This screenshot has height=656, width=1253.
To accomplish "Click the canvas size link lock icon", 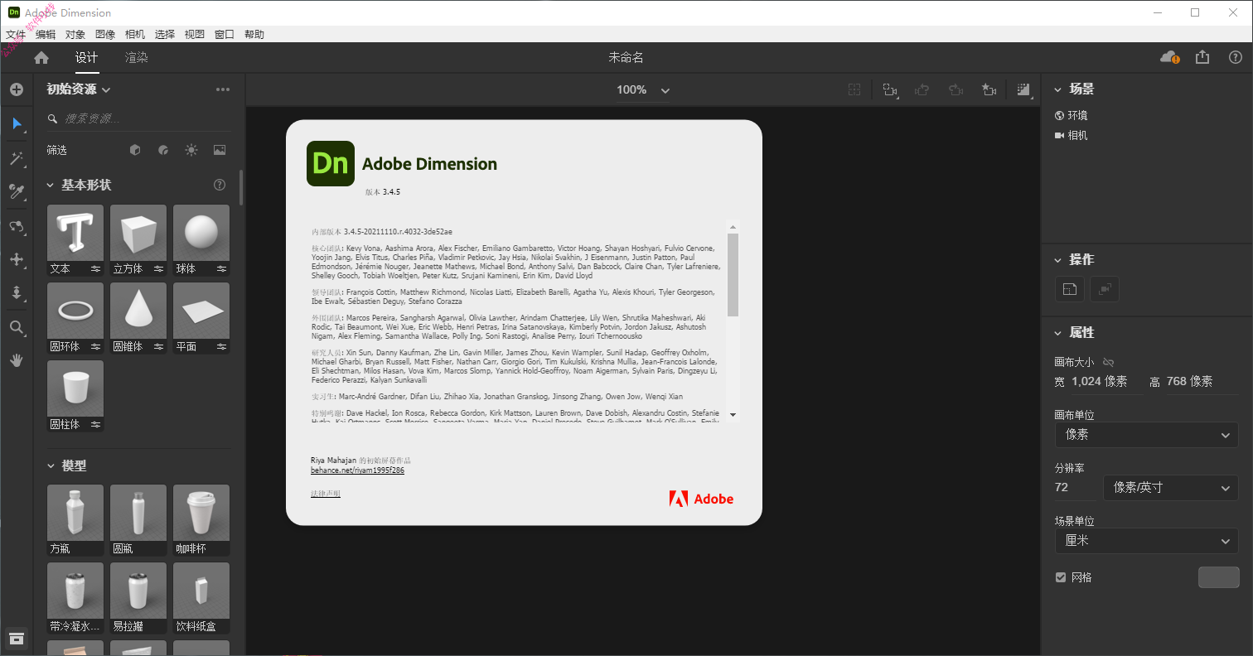I will click(x=1109, y=362).
